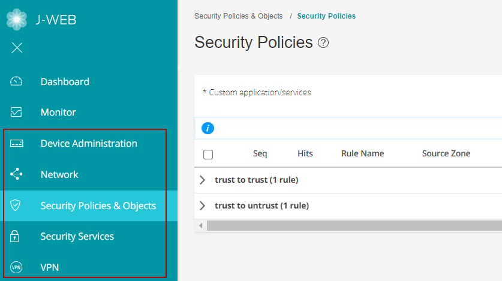The width and height of the screenshot is (502, 281).
Task: Click the Device Administration icon
Action: pos(16,144)
